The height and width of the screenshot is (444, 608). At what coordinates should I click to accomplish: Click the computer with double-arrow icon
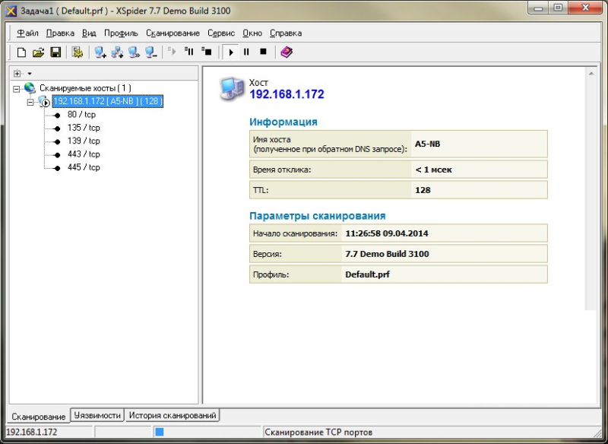135,52
